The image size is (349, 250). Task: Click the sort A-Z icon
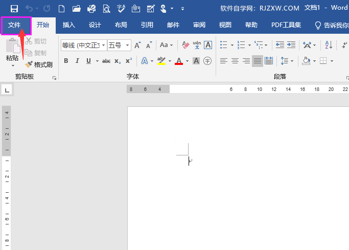pyautogui.click(x=329, y=45)
